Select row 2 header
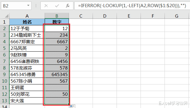Viewport: 190px width, 108px height. 4,28
